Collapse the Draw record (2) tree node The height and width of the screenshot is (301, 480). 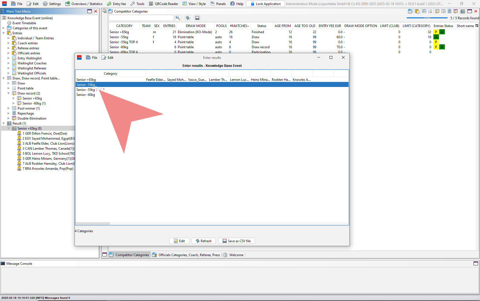(x=9, y=93)
